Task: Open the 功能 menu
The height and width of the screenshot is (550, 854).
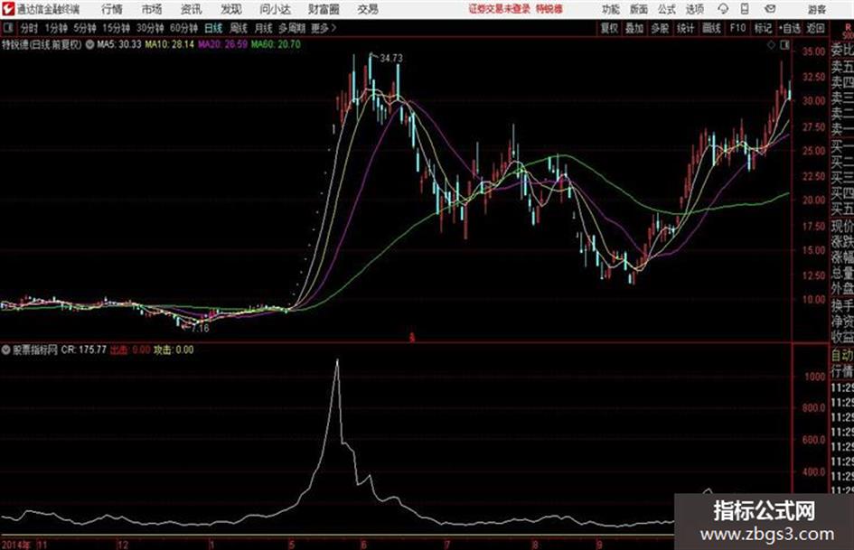Action: coord(611,9)
